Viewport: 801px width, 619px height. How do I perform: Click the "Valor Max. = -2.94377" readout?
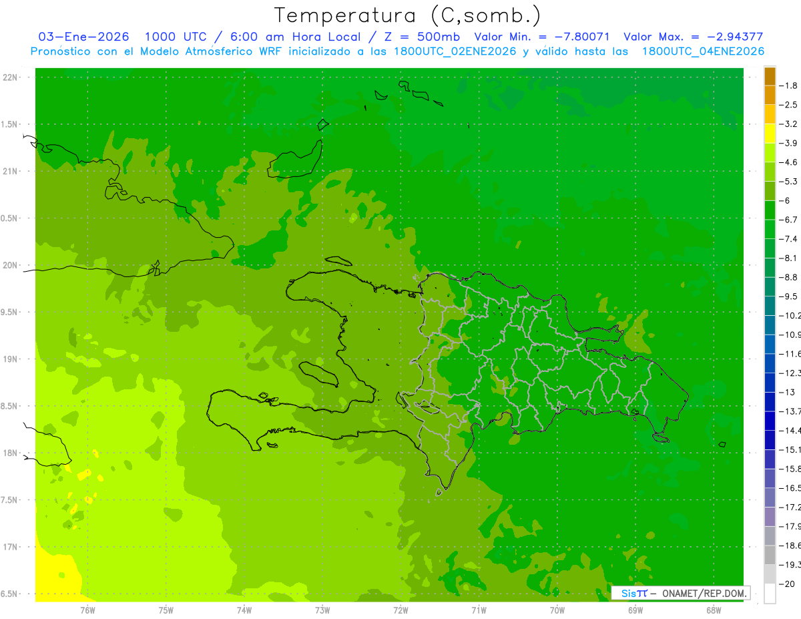(693, 37)
